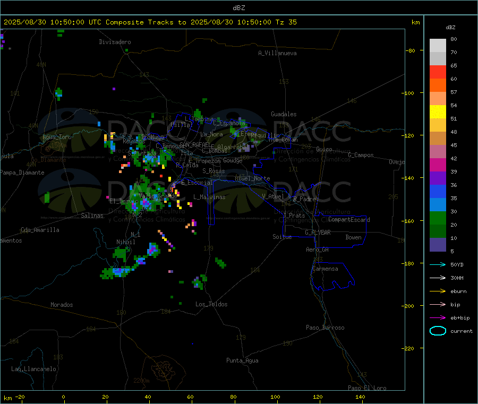478x404 pixels.
Task: Click the Cda_Amarilla map label
Action: click(40, 230)
